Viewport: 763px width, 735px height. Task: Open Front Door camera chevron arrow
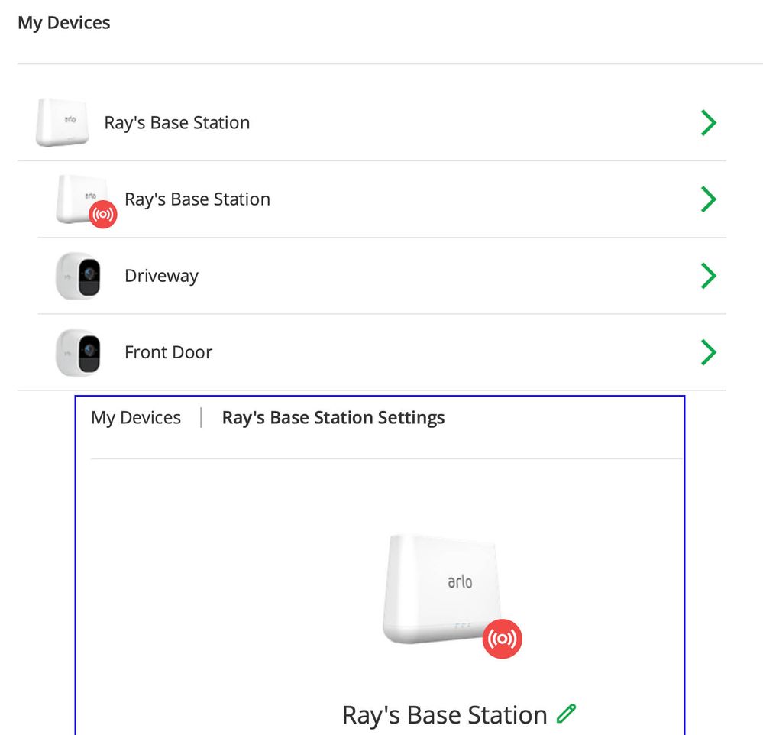(x=709, y=352)
